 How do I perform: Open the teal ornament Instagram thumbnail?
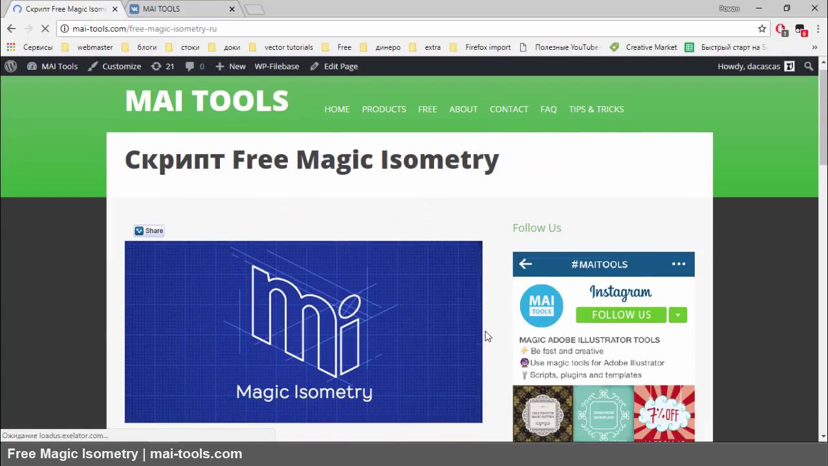pos(604,414)
